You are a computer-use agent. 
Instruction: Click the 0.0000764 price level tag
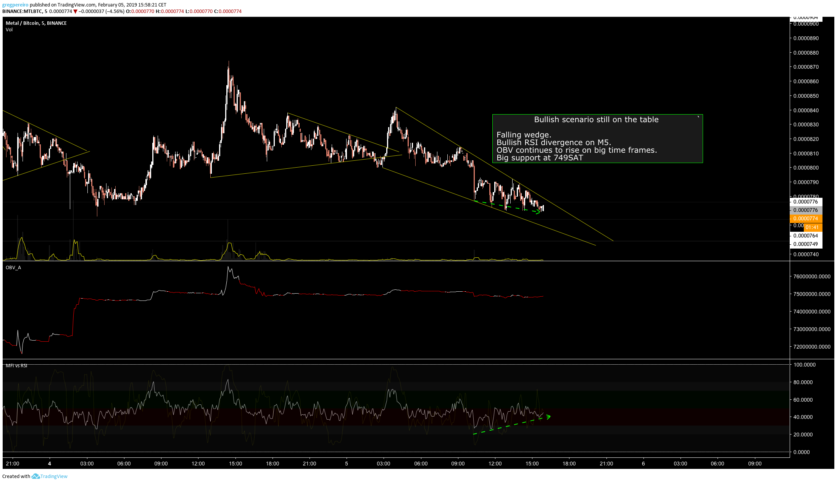806,236
